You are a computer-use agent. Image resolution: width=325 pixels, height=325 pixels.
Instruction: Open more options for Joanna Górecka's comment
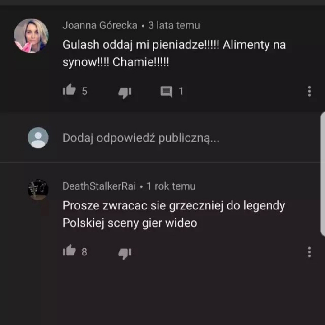[309, 91]
